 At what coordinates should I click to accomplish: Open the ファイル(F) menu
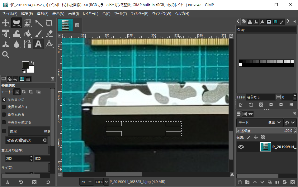[x=10, y=14]
